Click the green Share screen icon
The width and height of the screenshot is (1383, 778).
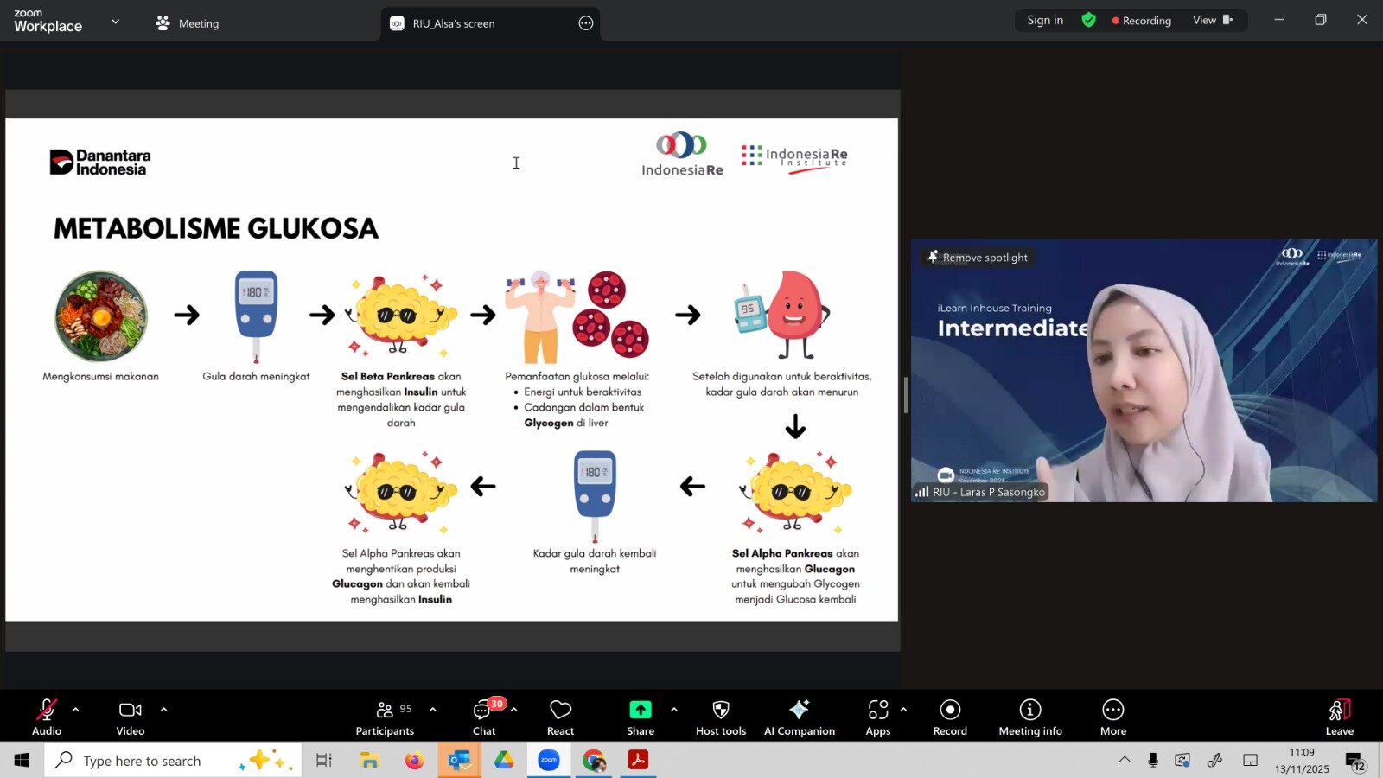coord(640,710)
